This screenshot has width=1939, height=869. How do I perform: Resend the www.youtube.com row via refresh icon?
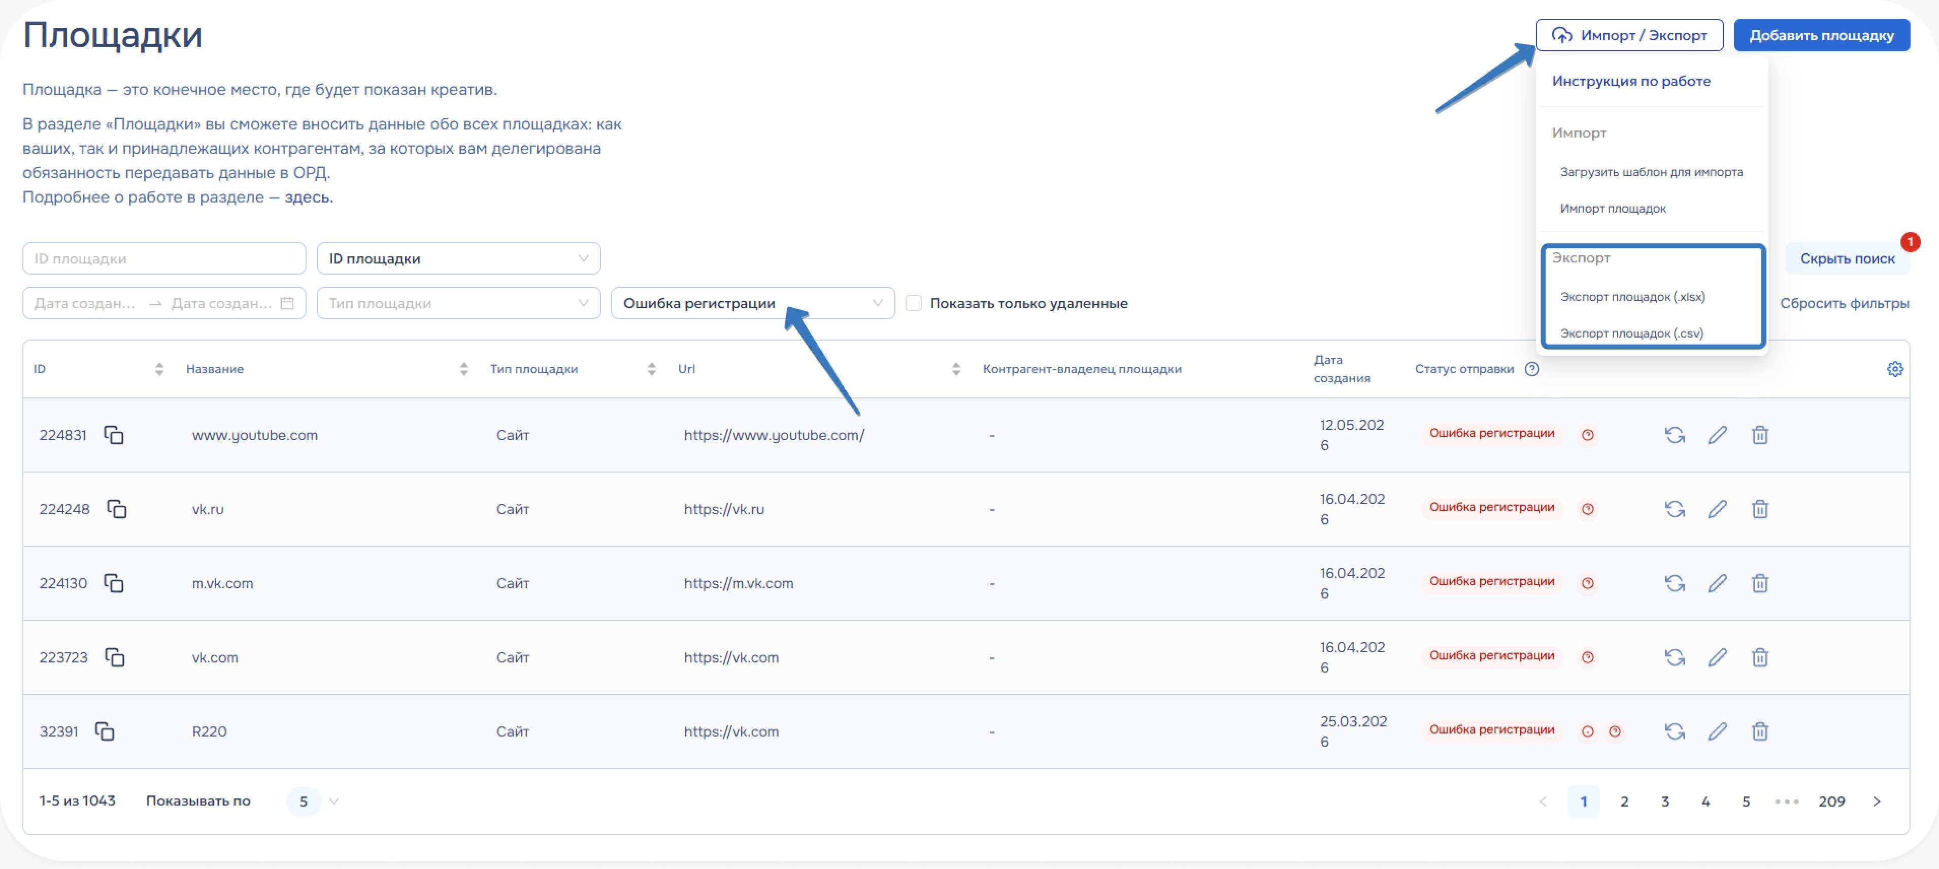1674,434
